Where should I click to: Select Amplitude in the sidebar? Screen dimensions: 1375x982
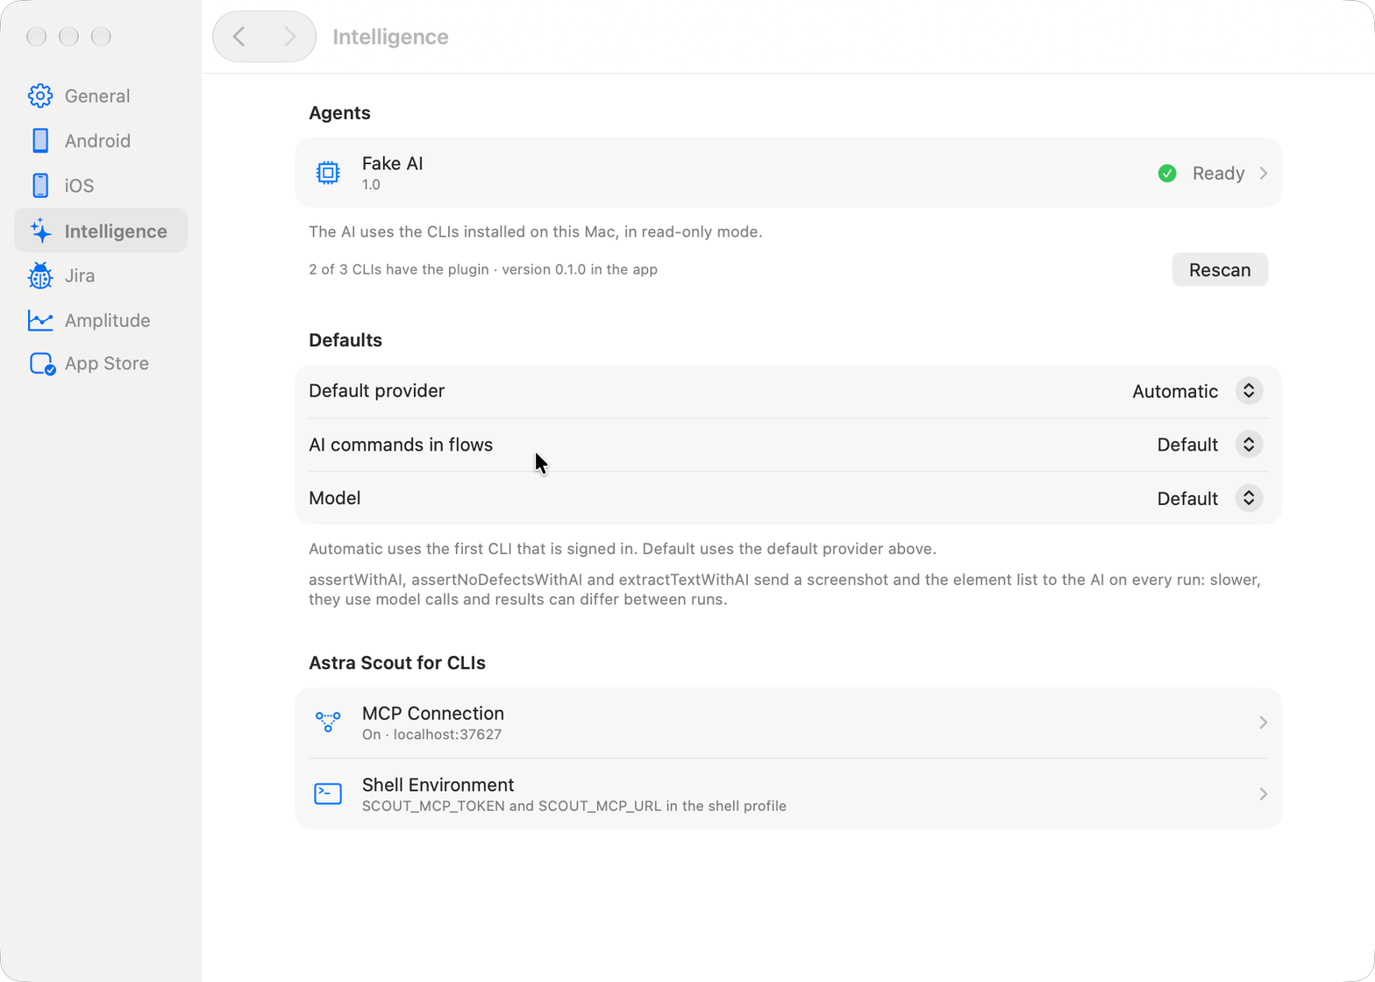[x=101, y=320]
